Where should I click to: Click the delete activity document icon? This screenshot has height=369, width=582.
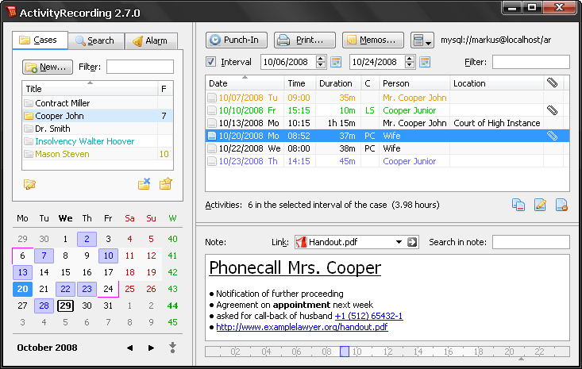(561, 205)
